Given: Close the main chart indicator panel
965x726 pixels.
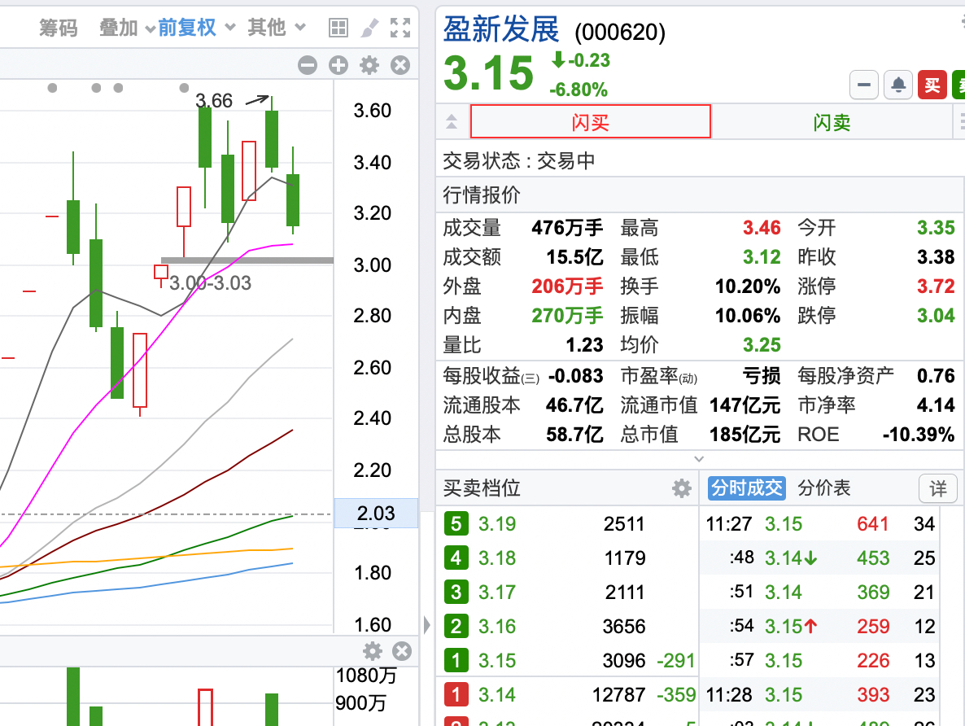Looking at the screenshot, I should tap(400, 65).
